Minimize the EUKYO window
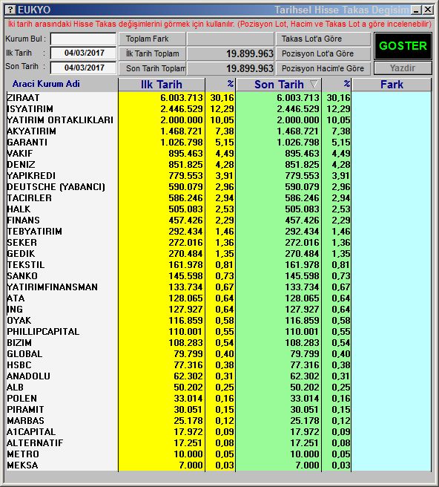Screen dimensions: 439x487 pos(416,10)
